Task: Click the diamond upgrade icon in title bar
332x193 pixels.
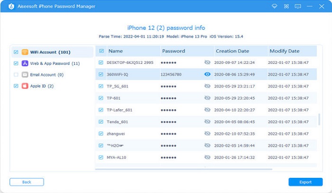Action: [274, 6]
